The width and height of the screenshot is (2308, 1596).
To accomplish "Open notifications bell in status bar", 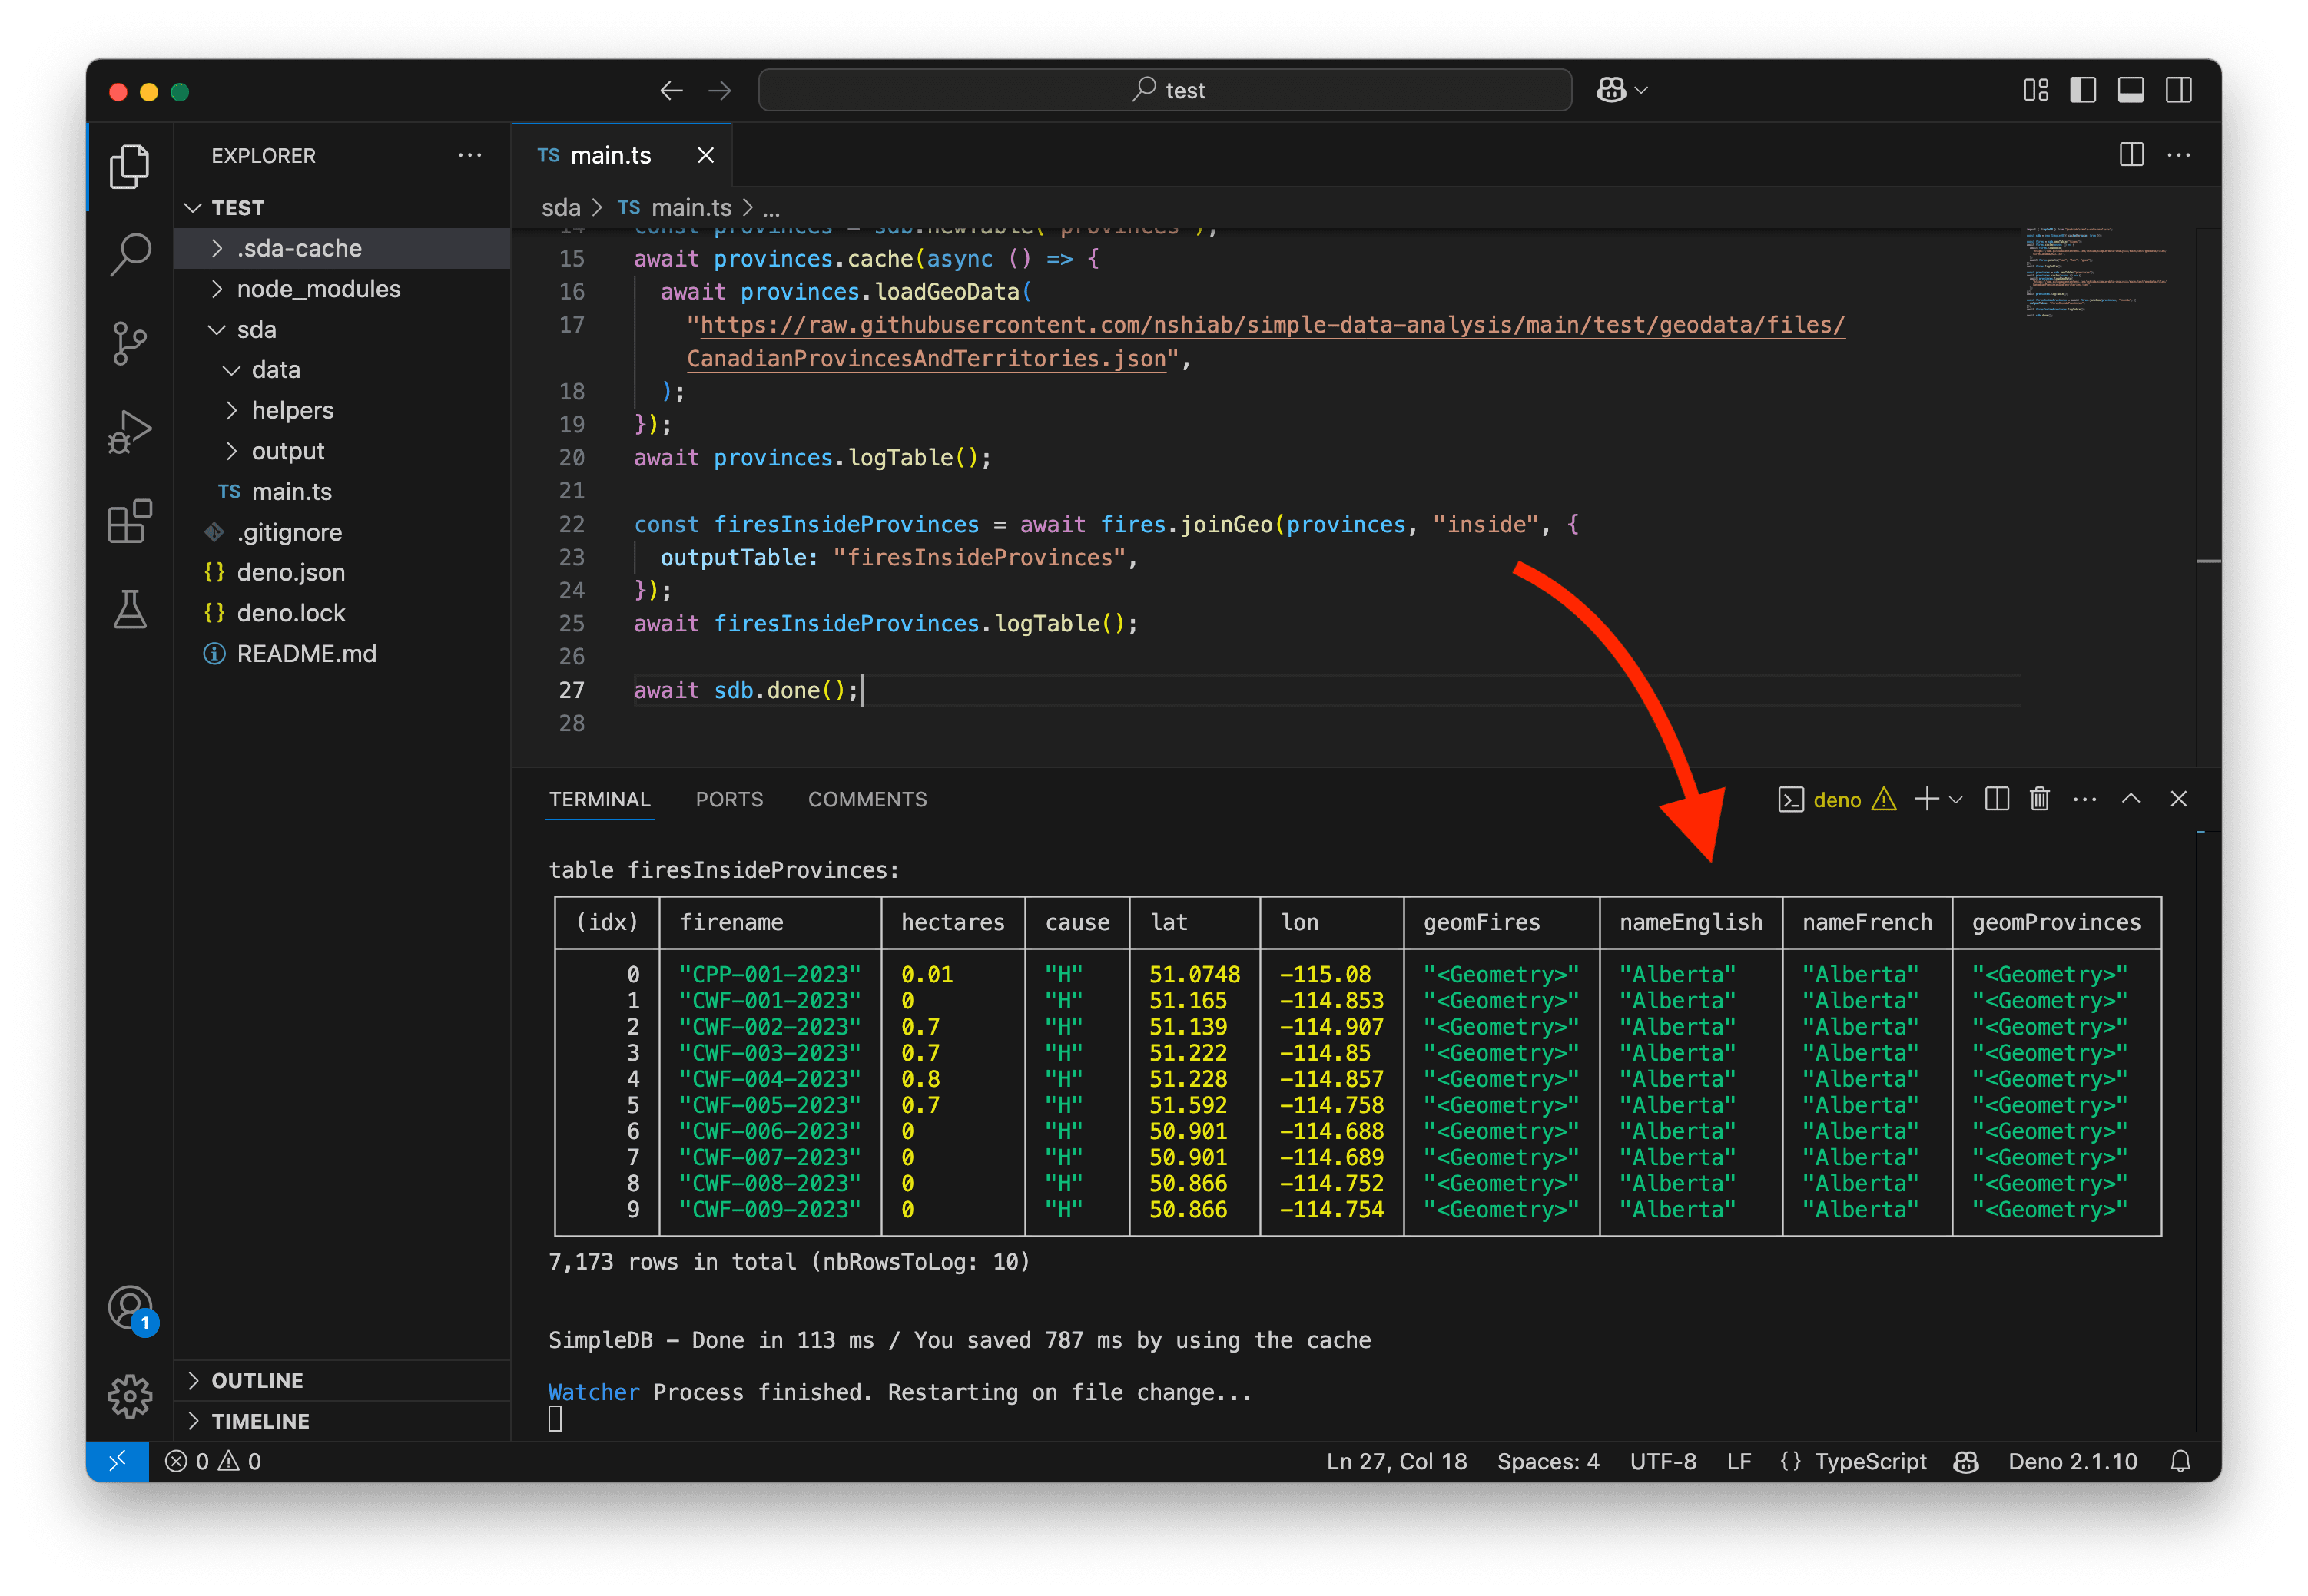I will pos(2181,1462).
